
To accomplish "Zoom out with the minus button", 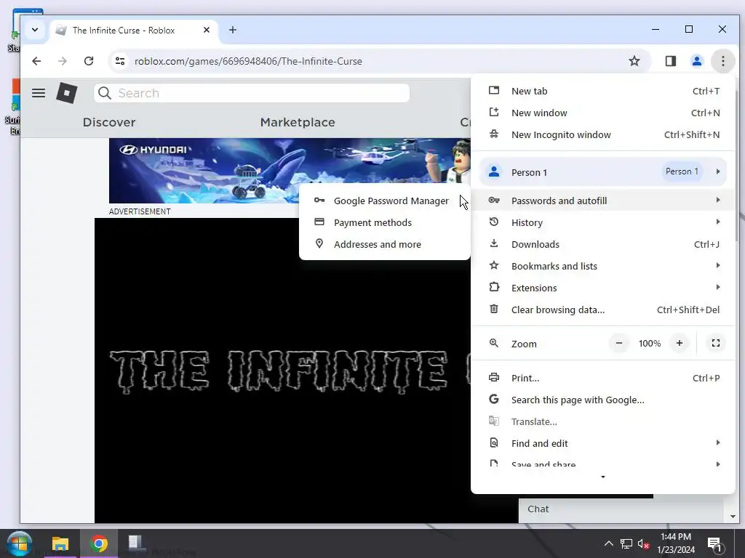I will click(x=618, y=343).
